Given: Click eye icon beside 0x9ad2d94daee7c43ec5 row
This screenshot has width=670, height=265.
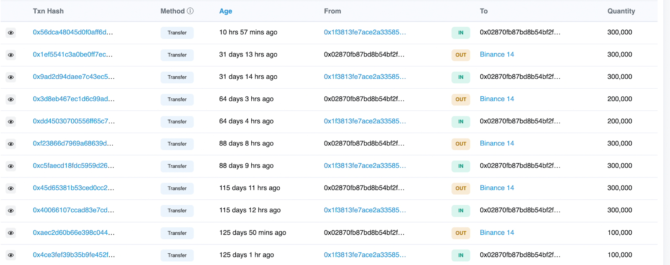Looking at the screenshot, I should coord(11,77).
